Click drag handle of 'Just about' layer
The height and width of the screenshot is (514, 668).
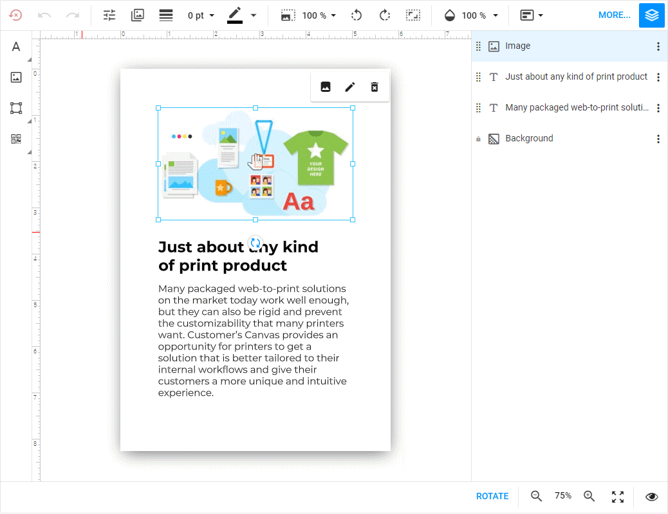pyautogui.click(x=478, y=77)
